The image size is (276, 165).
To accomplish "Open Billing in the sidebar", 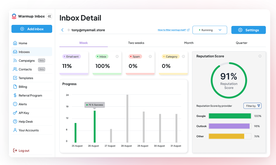I will (32, 87).
